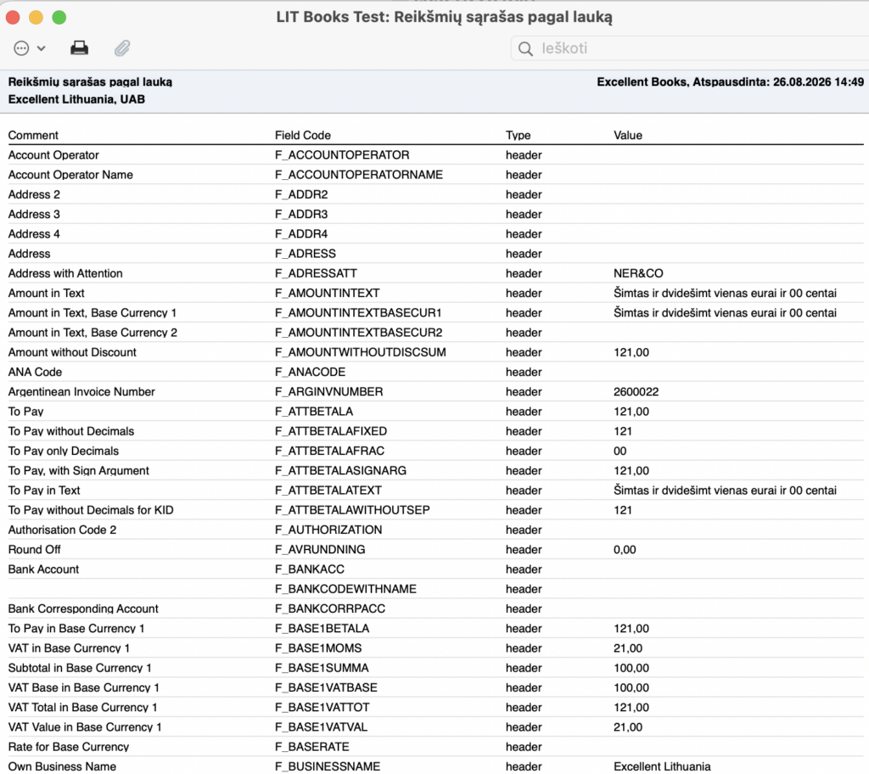The height and width of the screenshot is (774, 869).
Task: Click the value 'Excellent Lithuania'
Action: click(x=662, y=767)
